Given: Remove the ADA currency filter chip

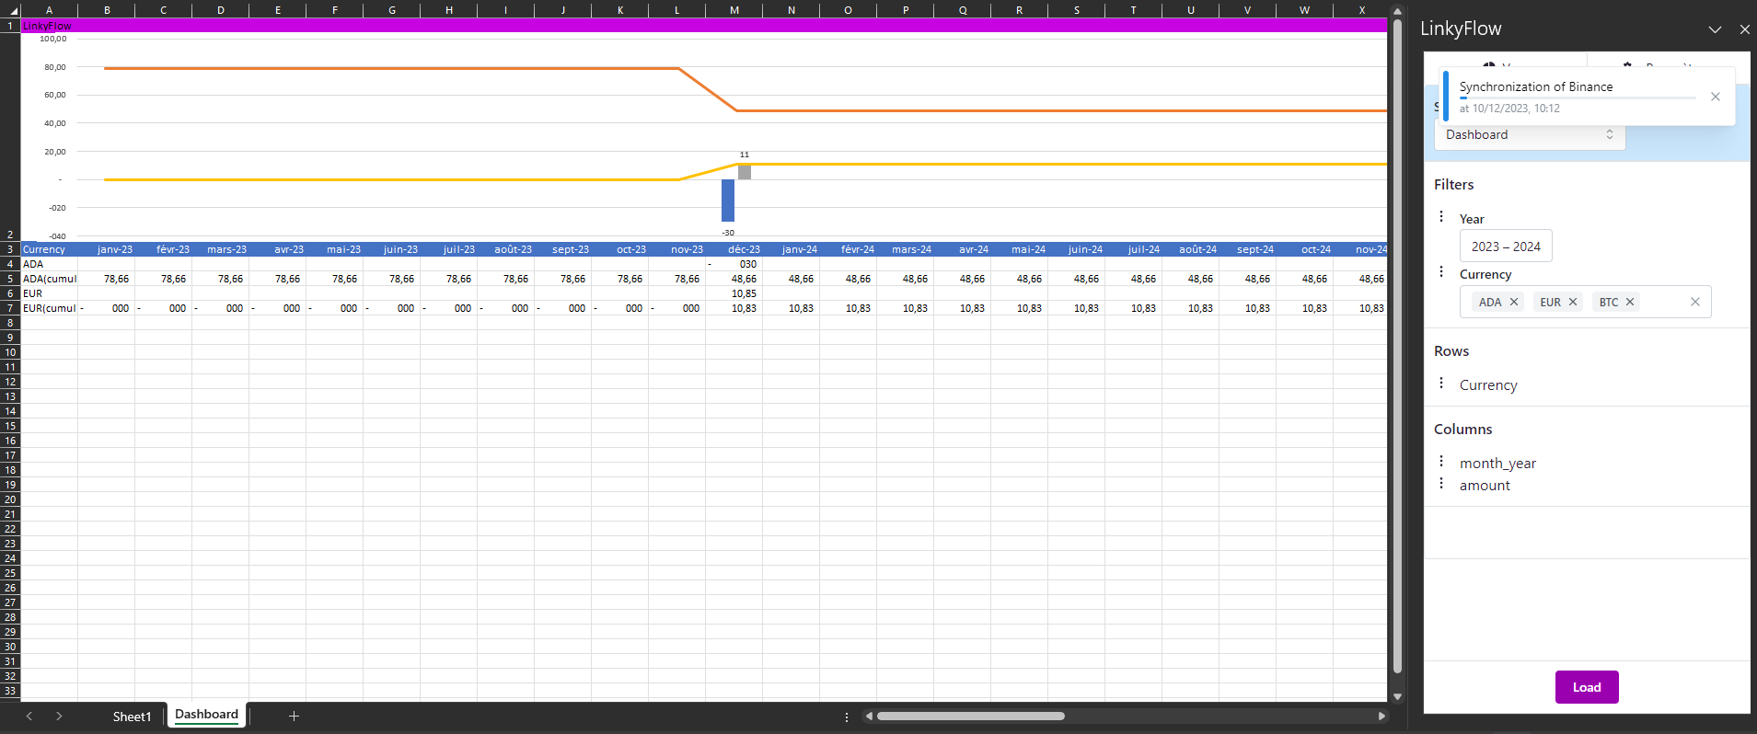Looking at the screenshot, I should [1514, 302].
